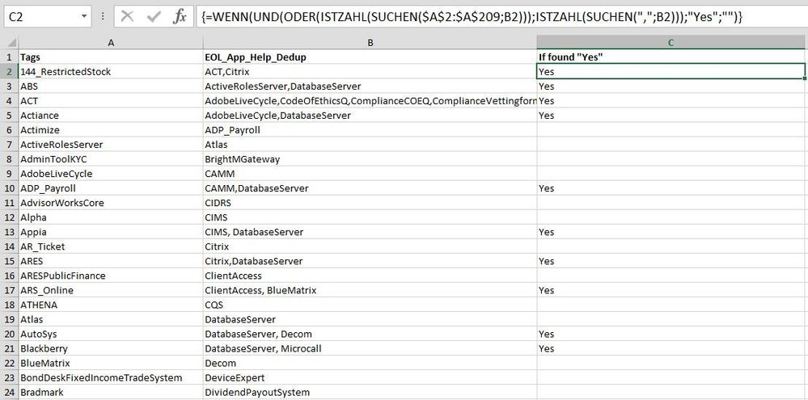Select cell 'AdvisorWorksCore'
This screenshot has height=400, width=808.
pos(111,203)
